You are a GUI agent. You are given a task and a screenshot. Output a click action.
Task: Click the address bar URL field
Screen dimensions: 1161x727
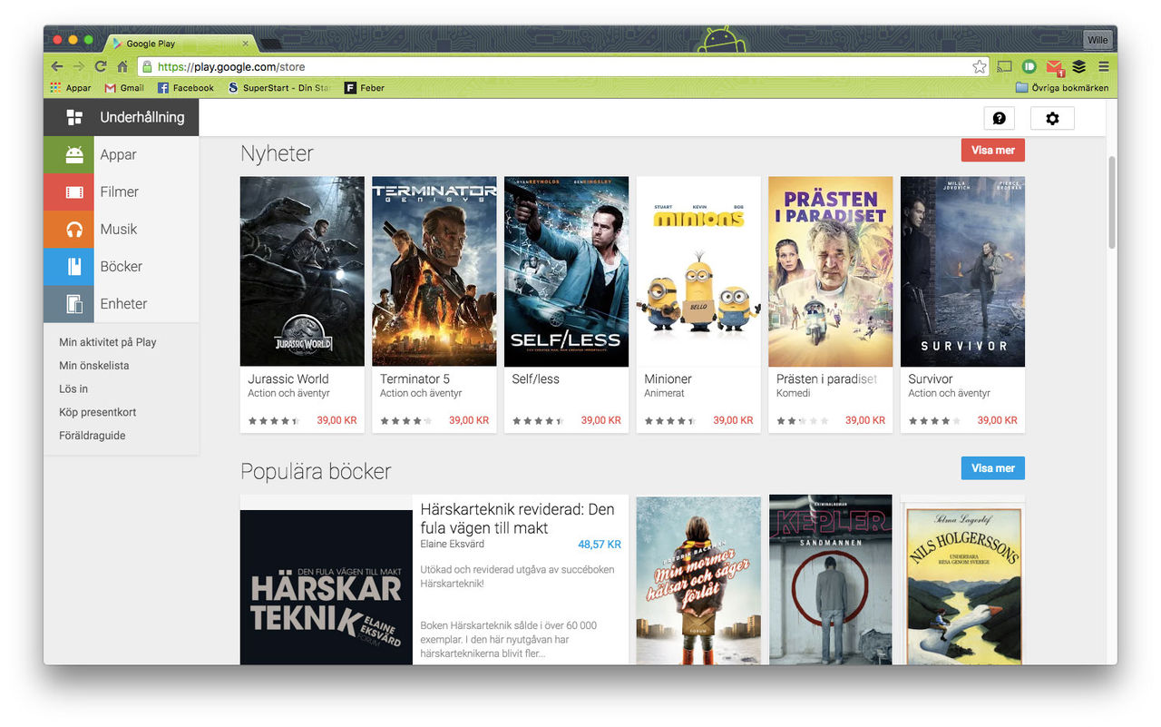[x=562, y=66]
